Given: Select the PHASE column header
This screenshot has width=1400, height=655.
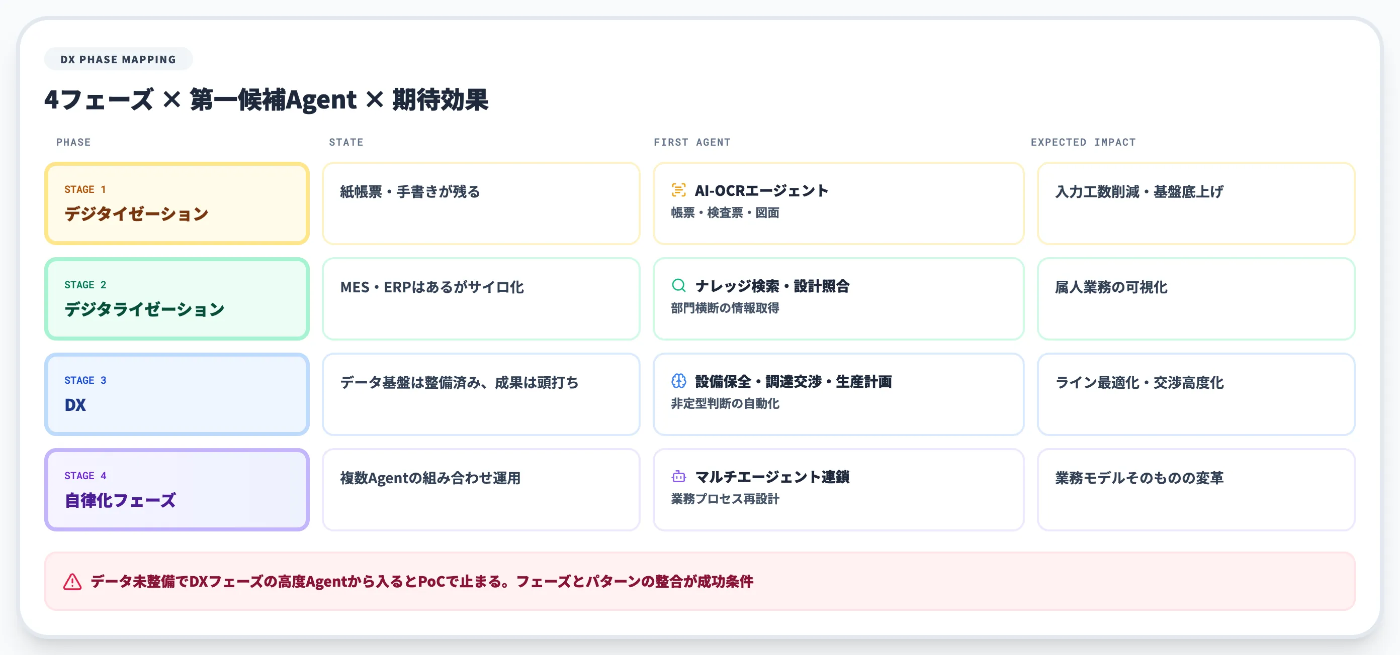Looking at the screenshot, I should pos(74,142).
